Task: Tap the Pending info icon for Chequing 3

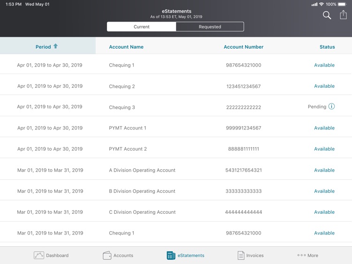Action: [331, 106]
